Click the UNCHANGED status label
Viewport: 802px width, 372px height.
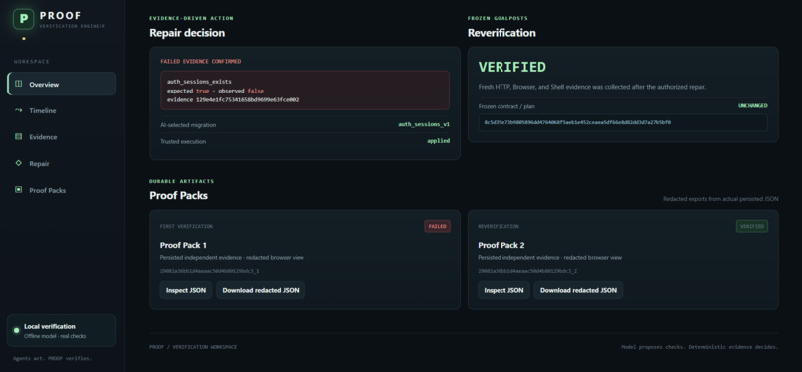(753, 106)
